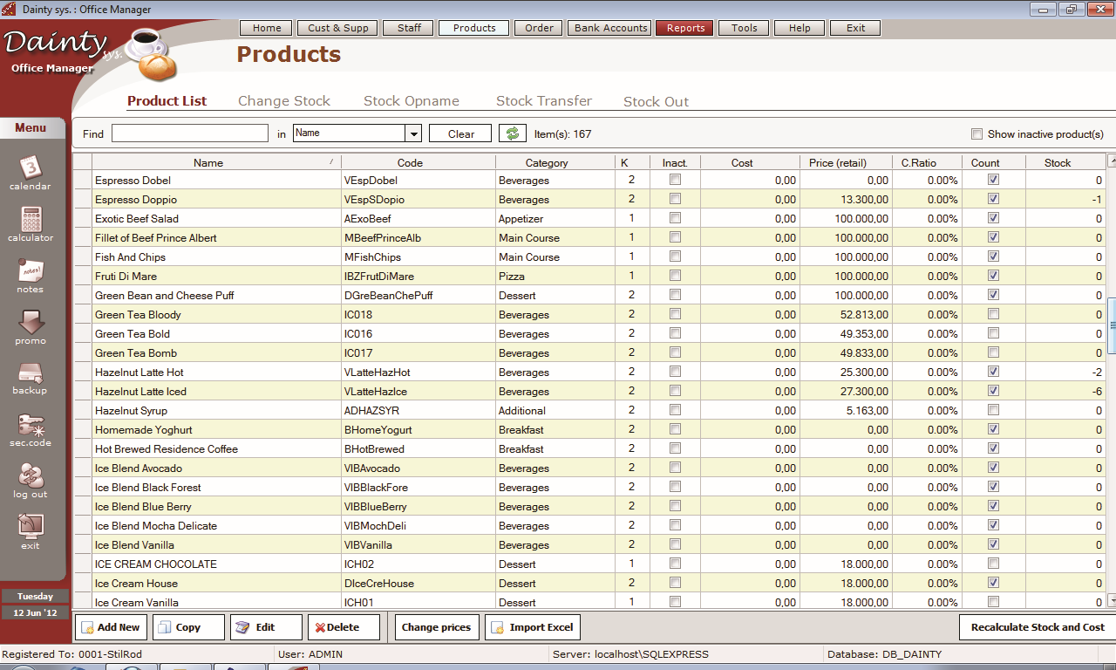Click in the Find text field
The image size is (1116, 670).
coord(190,133)
